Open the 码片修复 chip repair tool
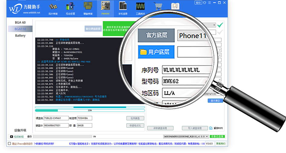 pos(53,9)
